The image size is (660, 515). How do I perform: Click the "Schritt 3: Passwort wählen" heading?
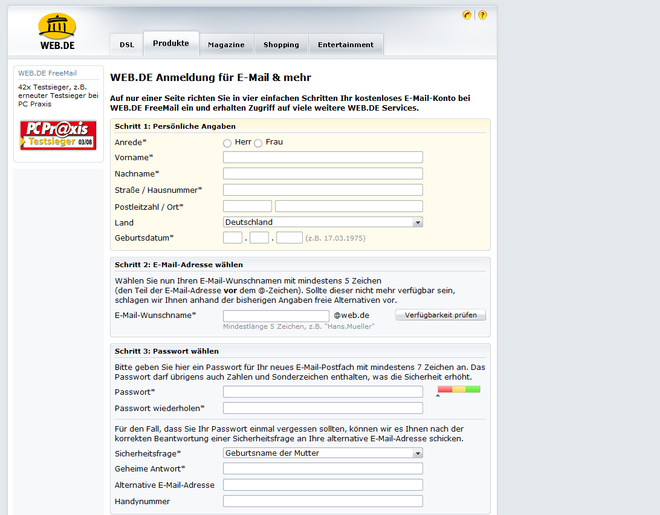(x=167, y=351)
